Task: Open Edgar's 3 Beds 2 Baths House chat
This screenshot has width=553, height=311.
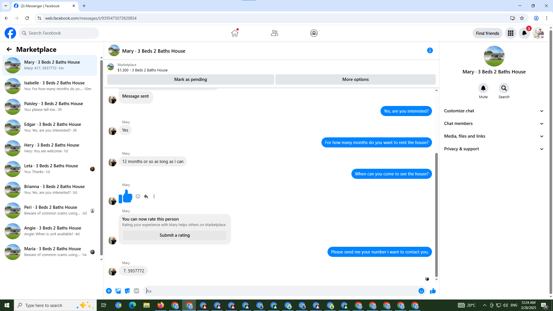Action: click(x=50, y=128)
